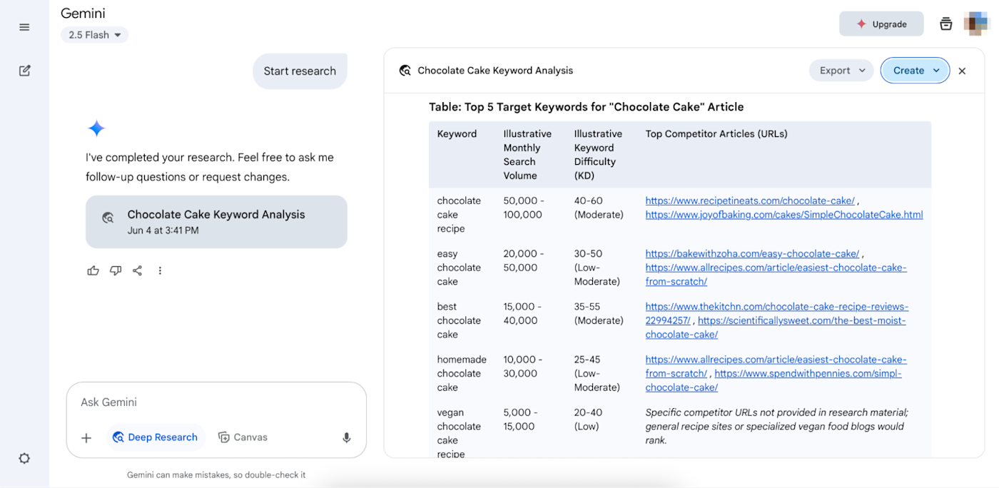
Task: Toggle the Canvas mode chip
Action: 243,437
